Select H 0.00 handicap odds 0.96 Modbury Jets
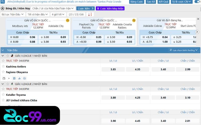 [23, 37]
